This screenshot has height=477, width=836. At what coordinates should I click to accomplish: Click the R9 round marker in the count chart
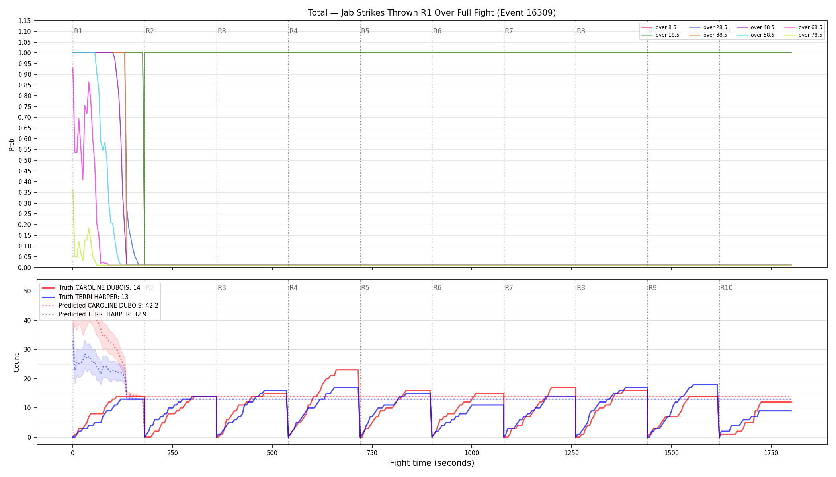tap(652, 288)
